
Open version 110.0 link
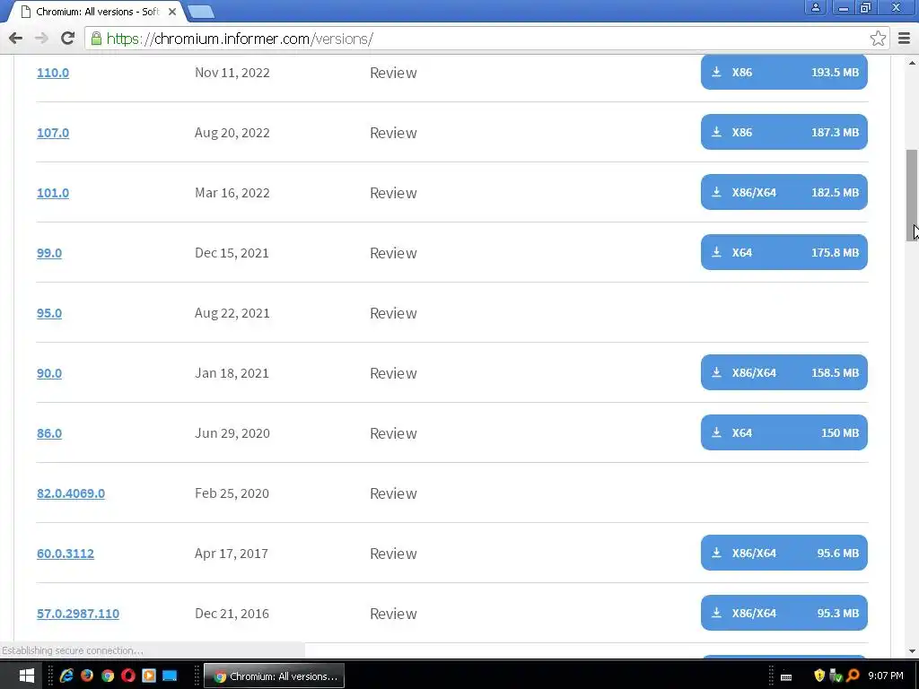point(53,73)
